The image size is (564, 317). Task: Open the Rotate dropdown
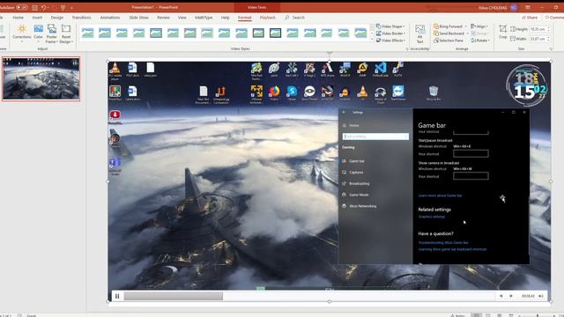pos(480,41)
